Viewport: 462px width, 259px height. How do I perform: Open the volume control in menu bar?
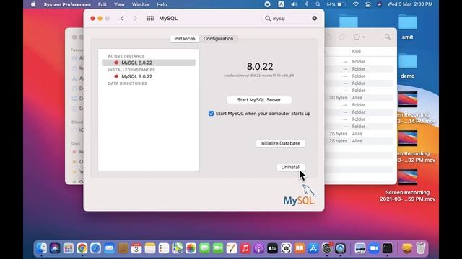point(294,4)
